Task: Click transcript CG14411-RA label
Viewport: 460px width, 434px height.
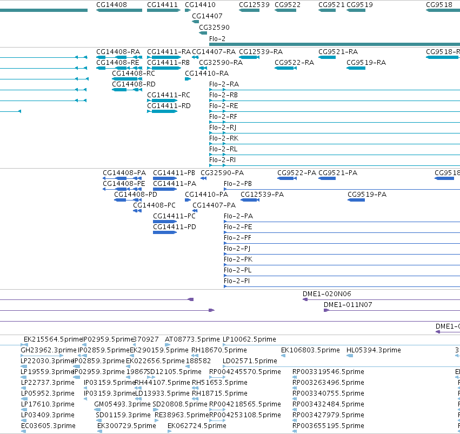Action: 169,51
